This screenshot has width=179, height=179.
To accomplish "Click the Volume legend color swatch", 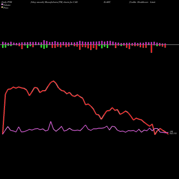I will tap(2, 4).
